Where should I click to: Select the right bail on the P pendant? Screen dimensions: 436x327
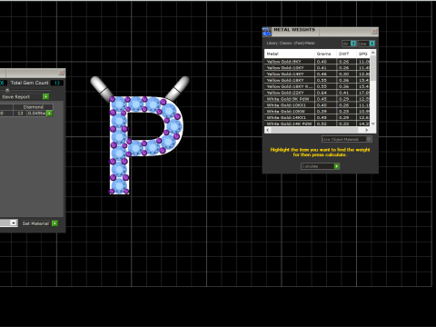pyautogui.click(x=178, y=87)
